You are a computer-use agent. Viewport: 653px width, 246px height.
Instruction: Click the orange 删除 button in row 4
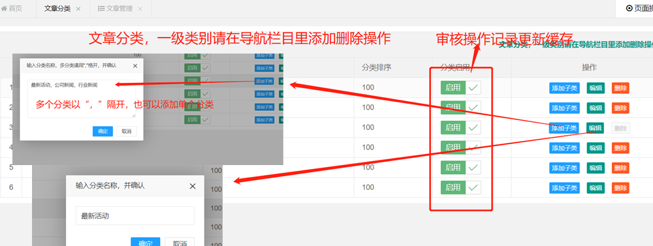tap(620, 147)
